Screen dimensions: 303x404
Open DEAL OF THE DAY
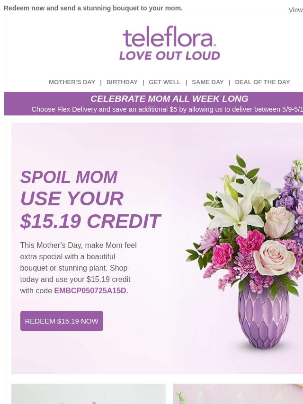tap(262, 82)
